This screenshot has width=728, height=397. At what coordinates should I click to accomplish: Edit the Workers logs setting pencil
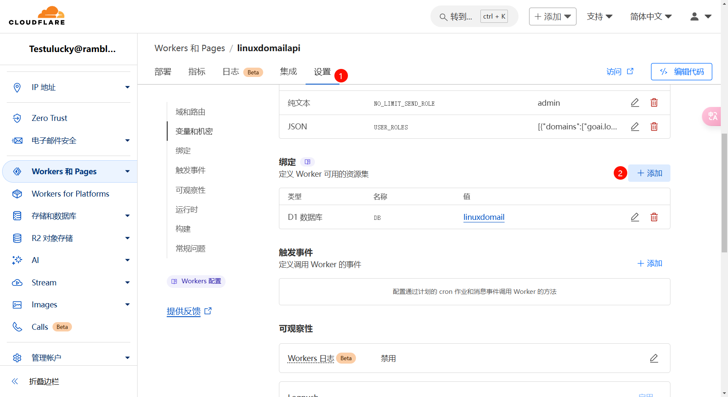[654, 359]
